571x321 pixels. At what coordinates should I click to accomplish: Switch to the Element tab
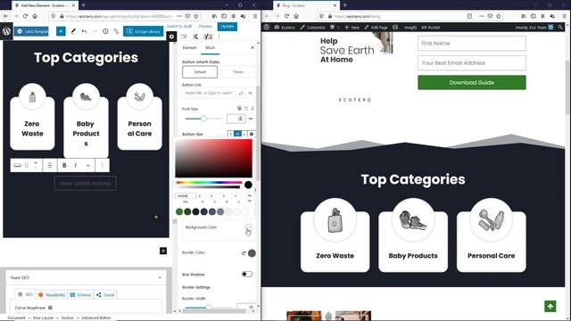(189, 47)
